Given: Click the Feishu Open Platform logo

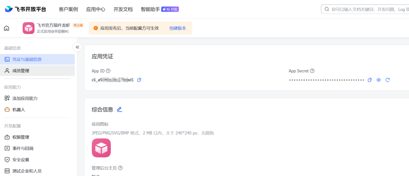Looking at the screenshot, I should point(26,9).
